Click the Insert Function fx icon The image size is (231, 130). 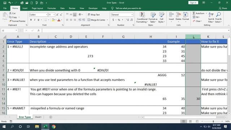point(39,30)
